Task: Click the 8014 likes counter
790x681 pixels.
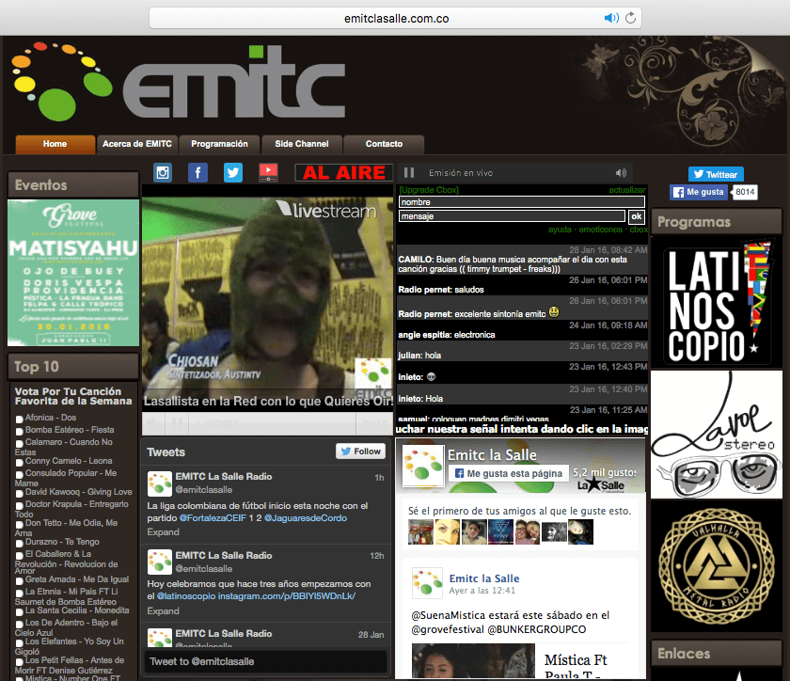Action: point(745,192)
